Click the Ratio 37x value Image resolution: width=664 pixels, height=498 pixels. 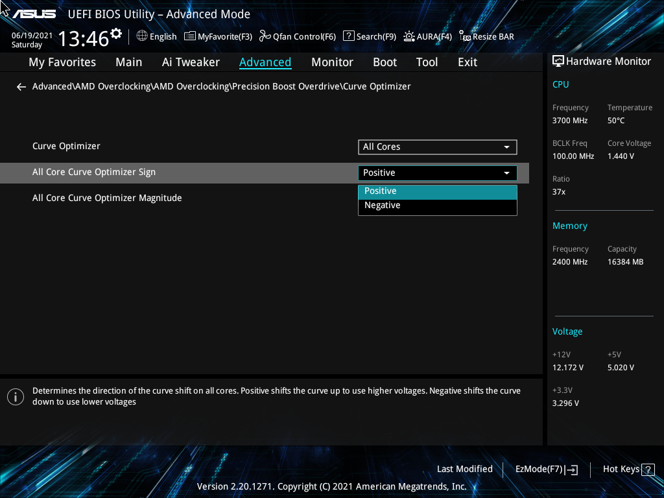558,192
